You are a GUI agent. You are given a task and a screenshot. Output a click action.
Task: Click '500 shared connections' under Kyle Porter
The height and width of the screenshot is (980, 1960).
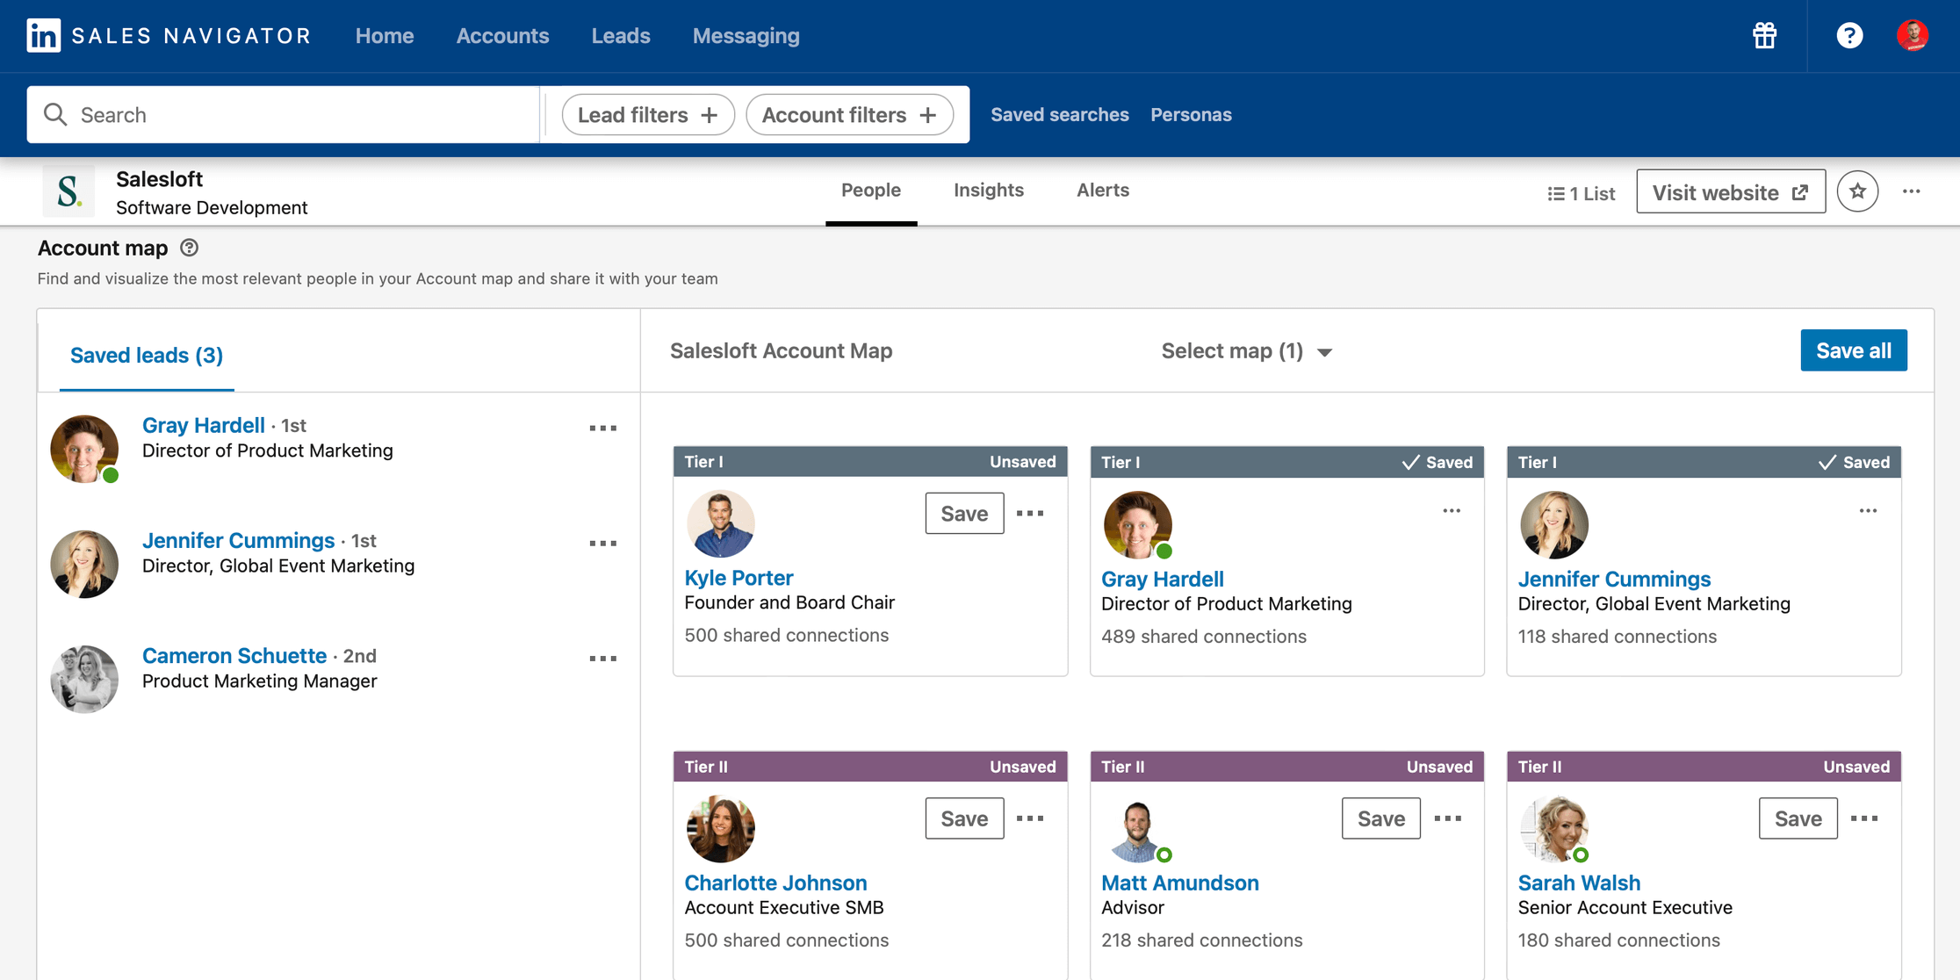point(786,635)
